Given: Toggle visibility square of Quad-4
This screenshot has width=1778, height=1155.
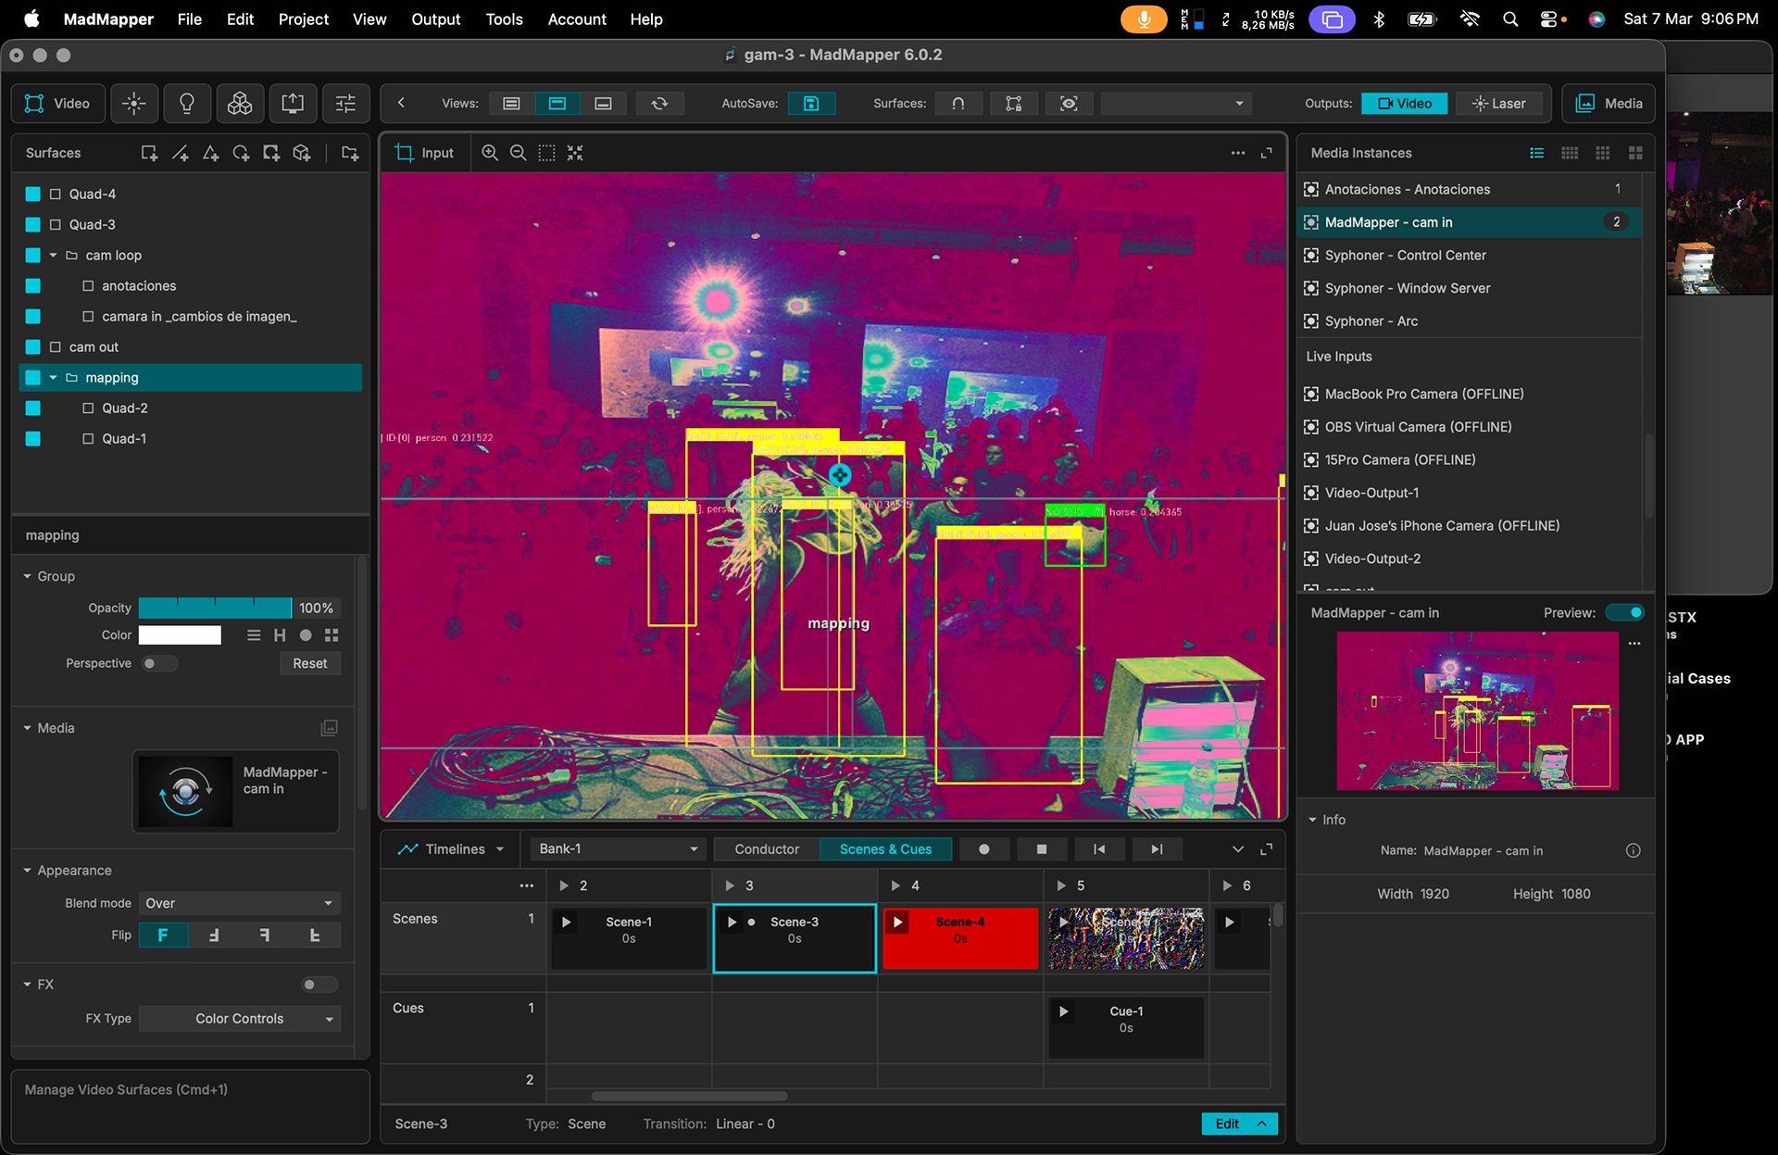Looking at the screenshot, I should tap(33, 194).
